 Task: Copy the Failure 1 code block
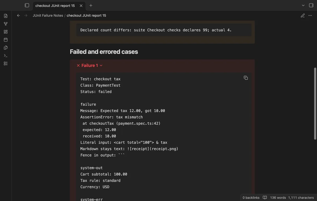pos(246,78)
